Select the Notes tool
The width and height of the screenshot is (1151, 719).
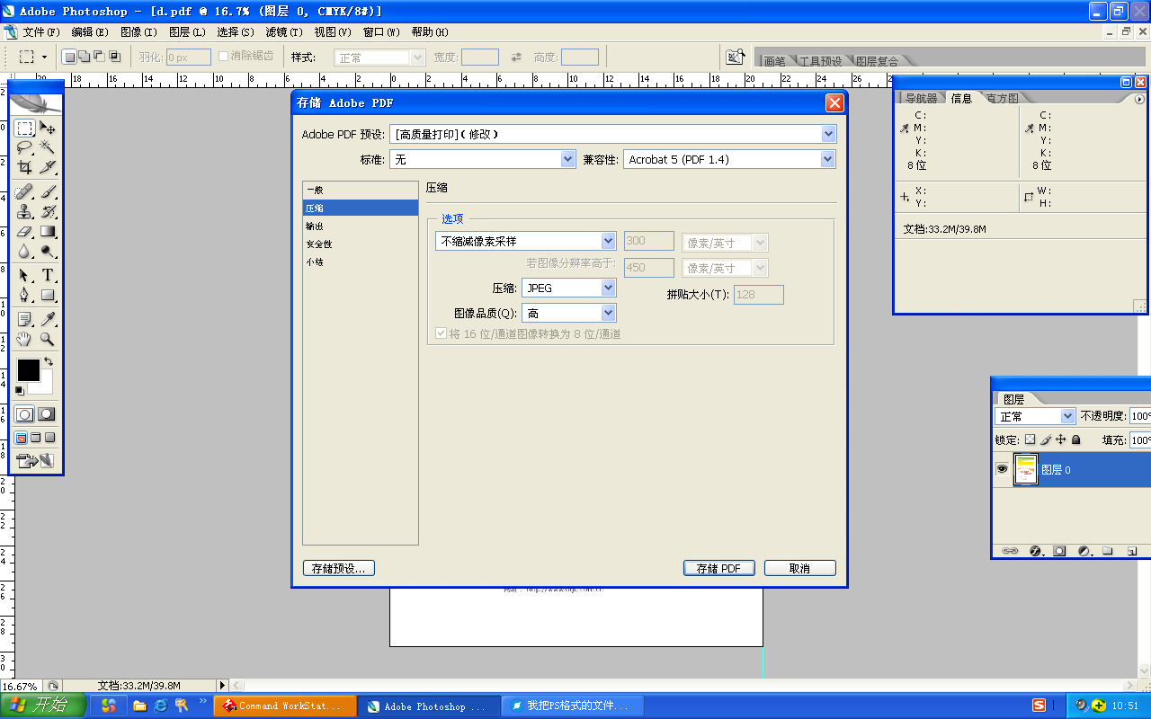pos(25,319)
